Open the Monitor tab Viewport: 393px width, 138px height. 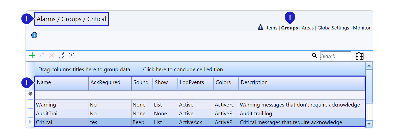pyautogui.click(x=362, y=28)
